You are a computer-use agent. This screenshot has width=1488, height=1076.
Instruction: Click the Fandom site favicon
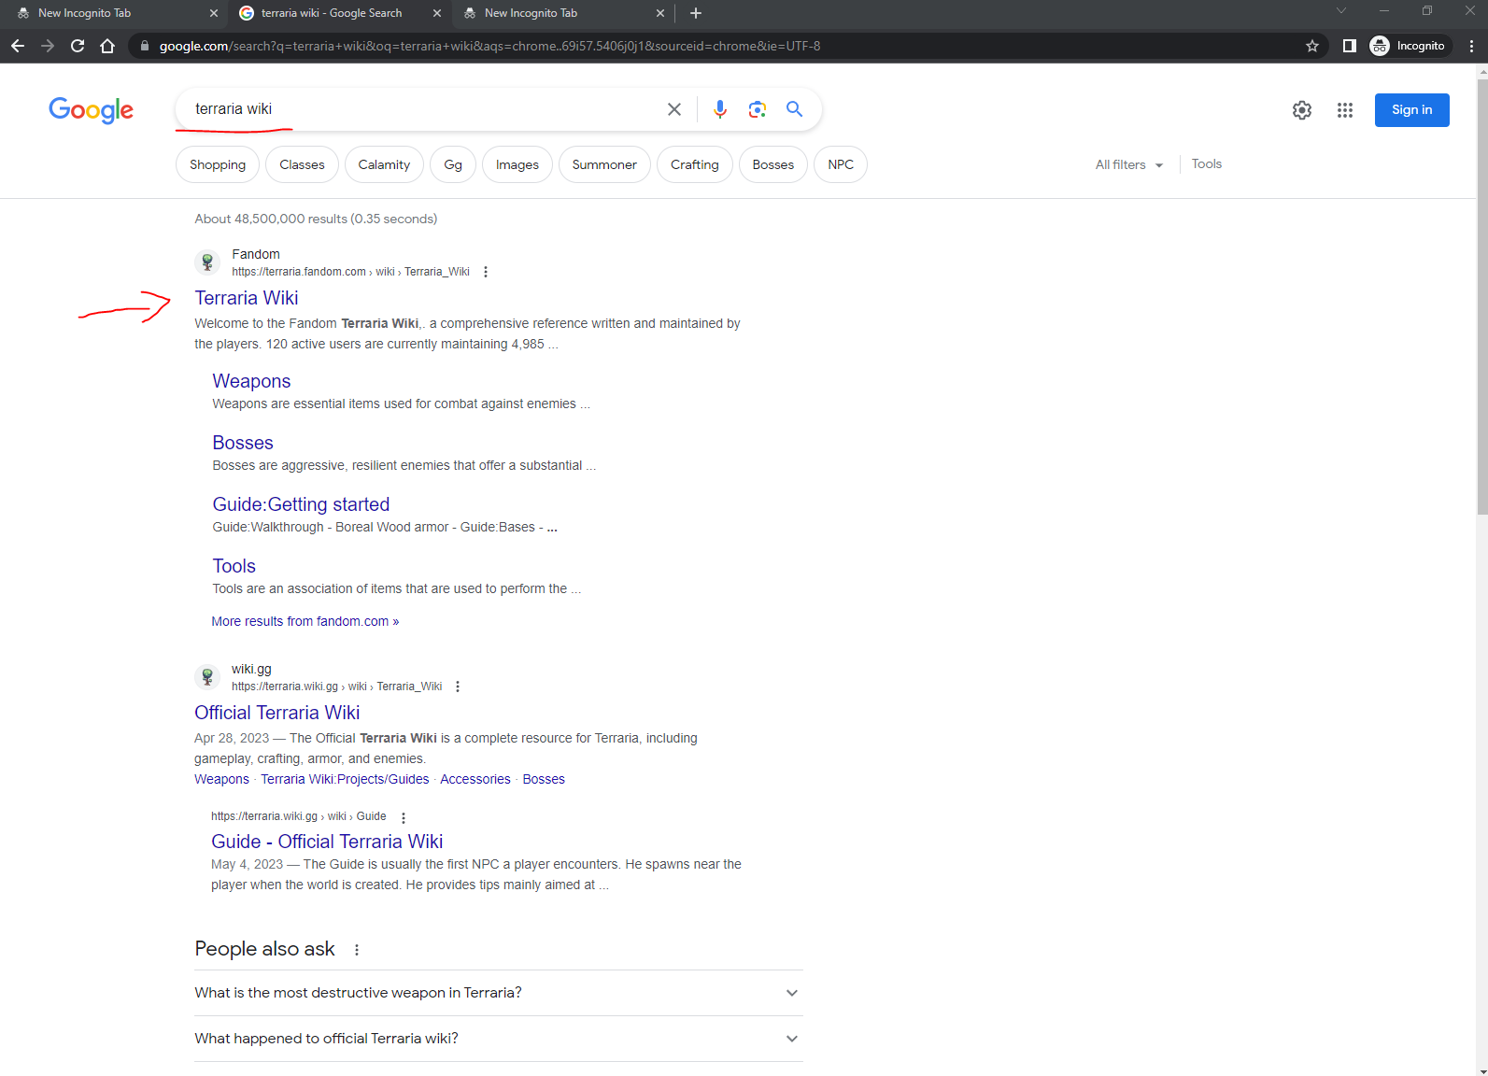pyautogui.click(x=207, y=262)
